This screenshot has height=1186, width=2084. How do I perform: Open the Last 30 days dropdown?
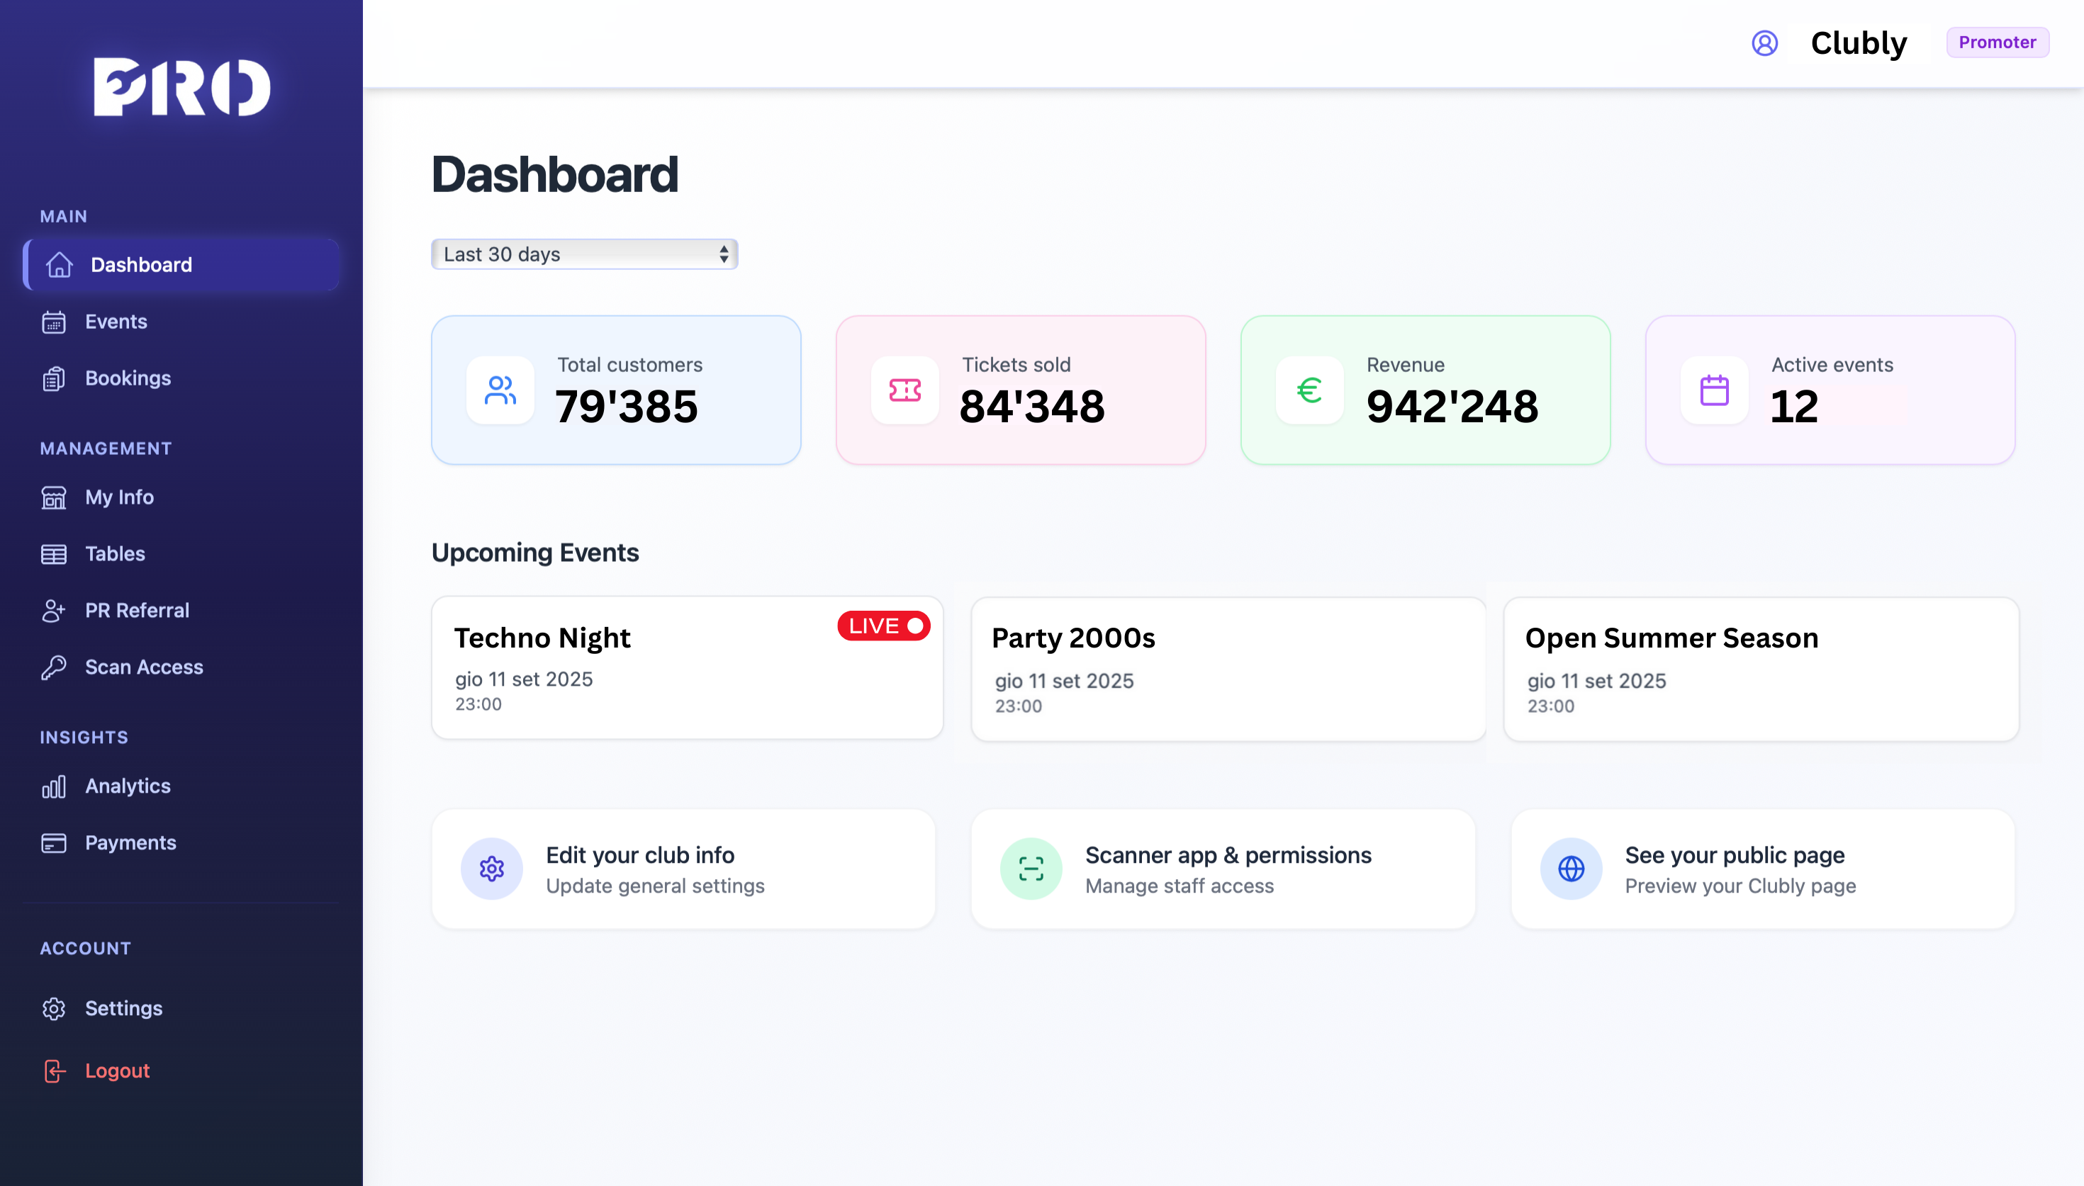coord(584,254)
